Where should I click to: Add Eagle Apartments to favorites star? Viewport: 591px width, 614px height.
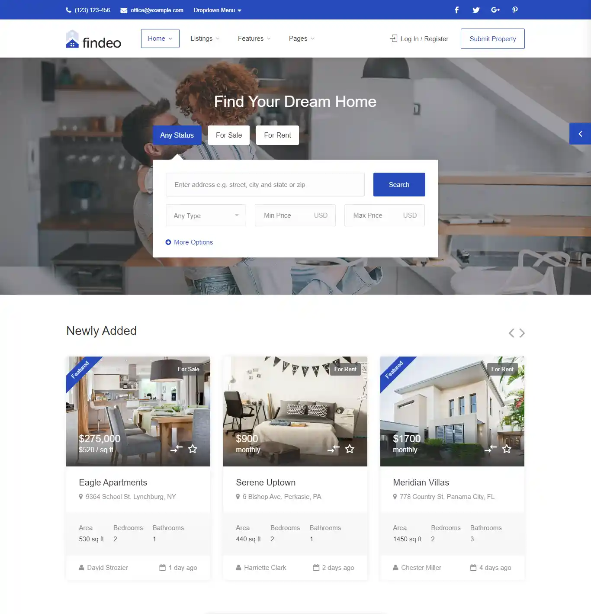[193, 449]
